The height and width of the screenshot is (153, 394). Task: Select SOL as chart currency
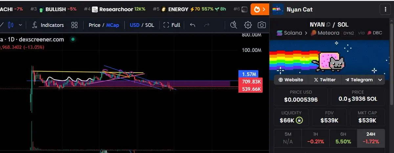[x=150, y=25]
